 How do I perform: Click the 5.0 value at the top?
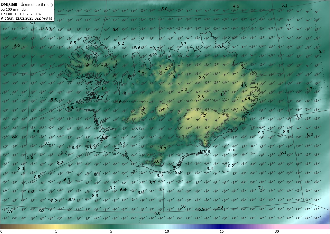click(x=164, y=9)
